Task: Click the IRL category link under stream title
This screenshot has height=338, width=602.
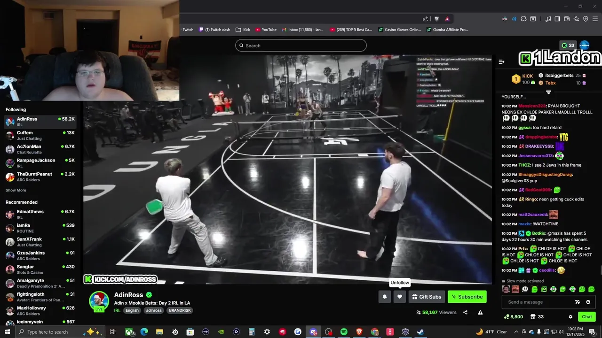Action: (117, 310)
